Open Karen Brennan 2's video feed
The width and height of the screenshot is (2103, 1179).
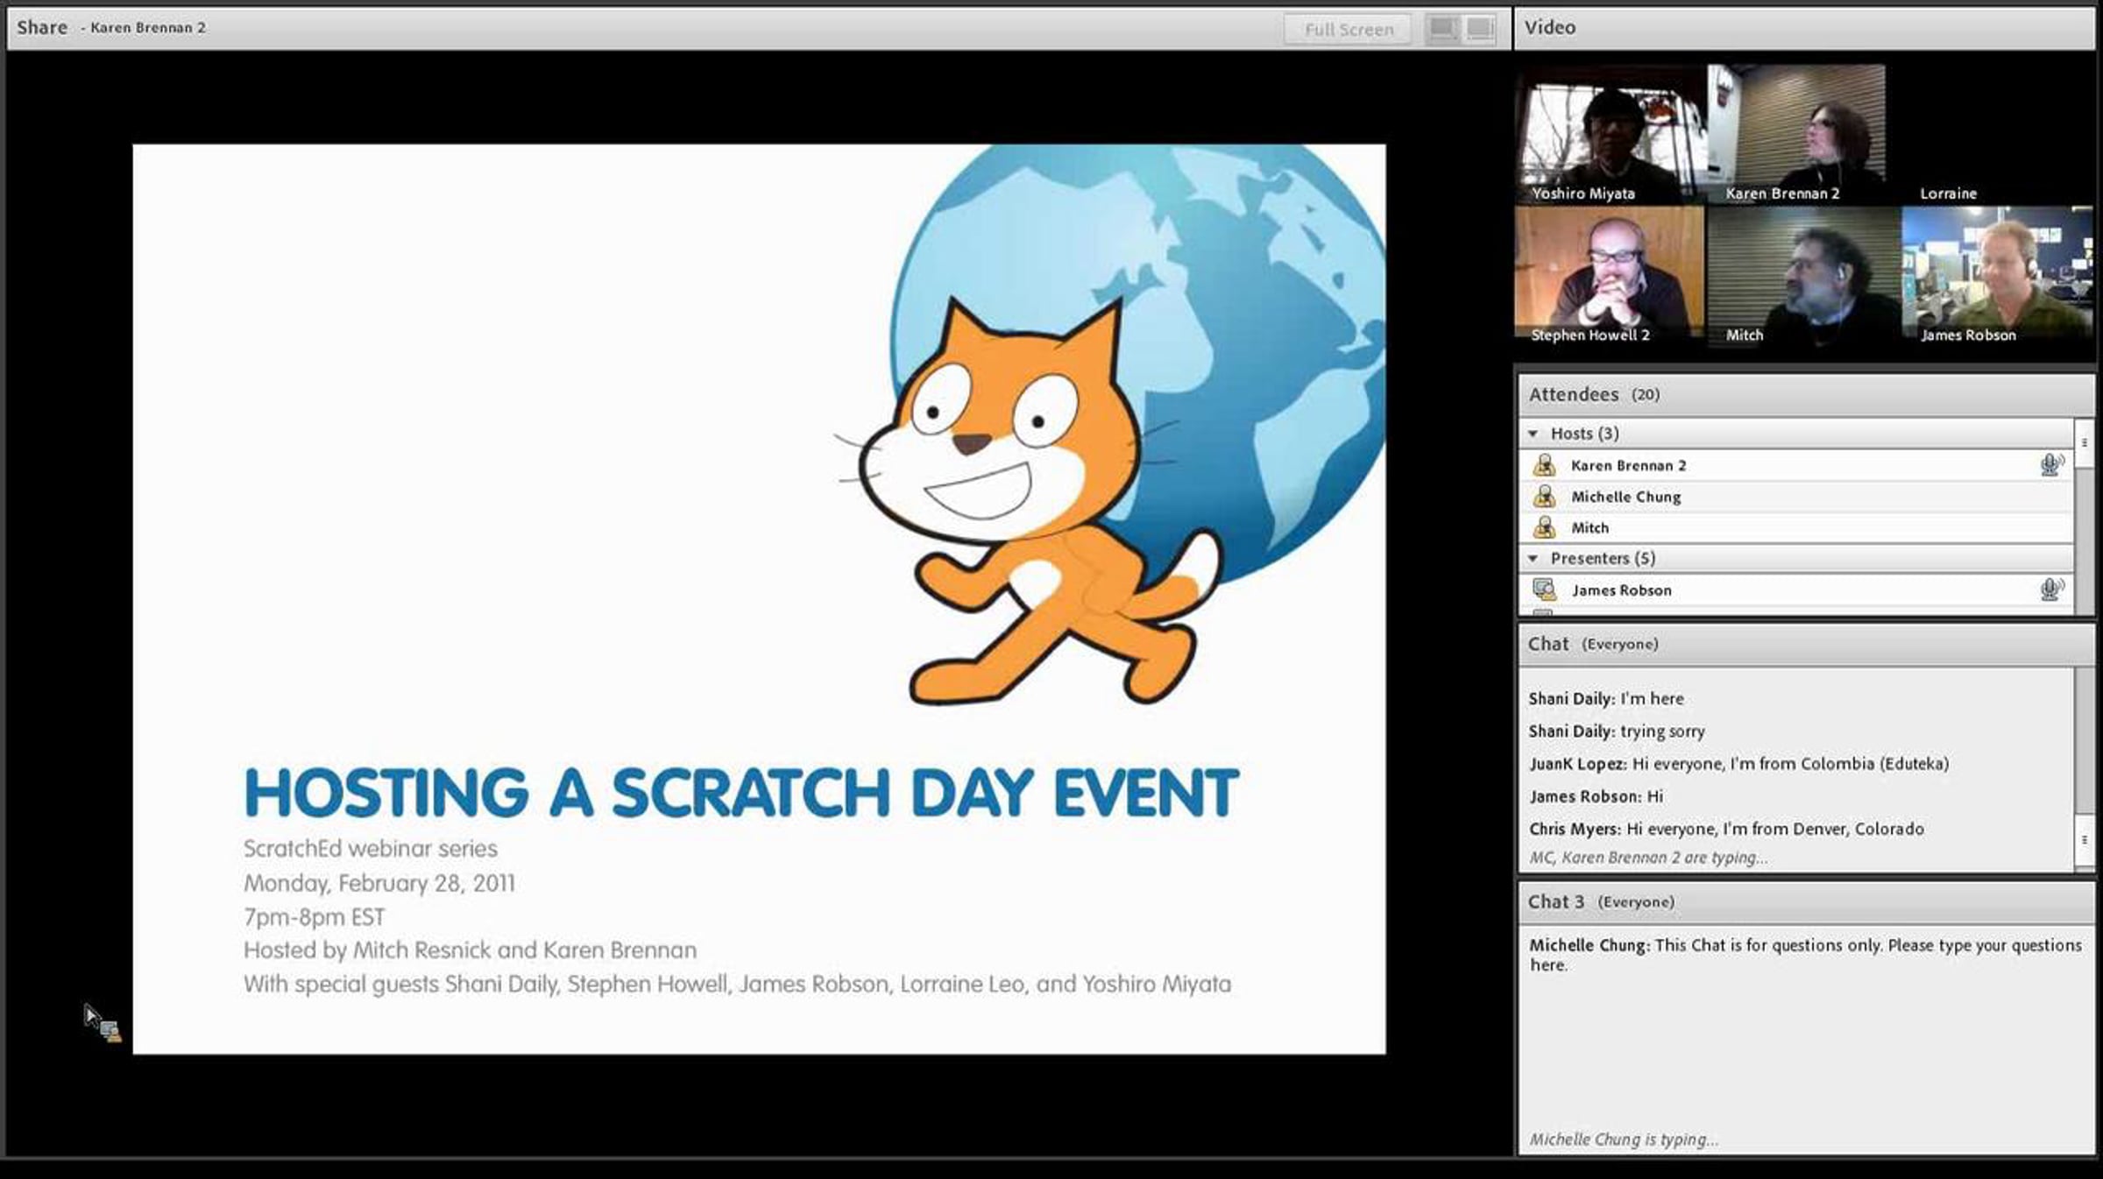(x=1796, y=134)
